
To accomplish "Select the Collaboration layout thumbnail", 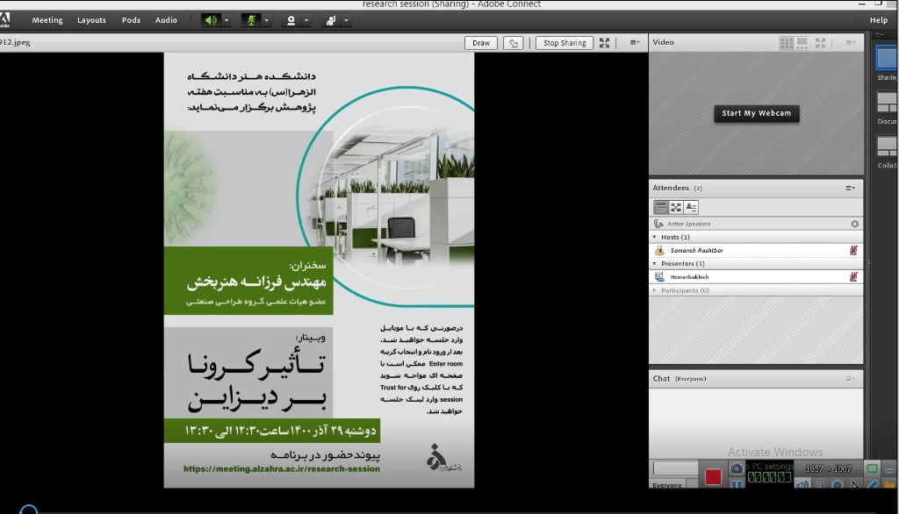I will coord(887,146).
